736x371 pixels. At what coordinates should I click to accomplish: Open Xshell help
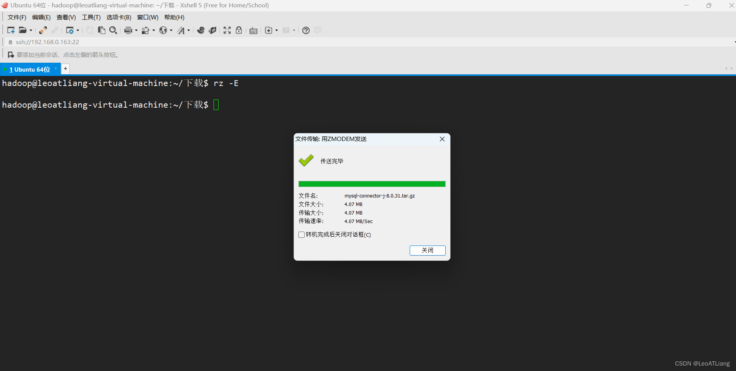click(306, 30)
